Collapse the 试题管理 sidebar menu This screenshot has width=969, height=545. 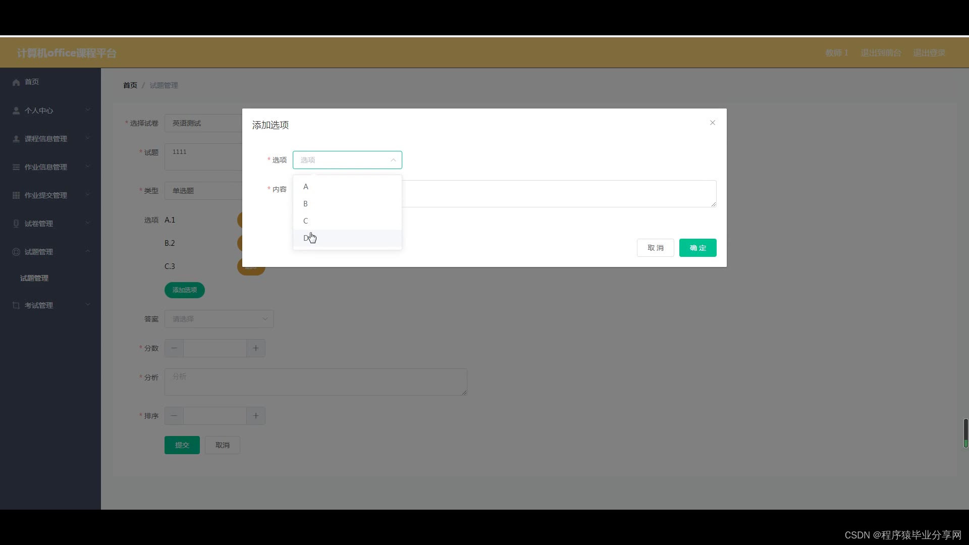[x=88, y=251]
